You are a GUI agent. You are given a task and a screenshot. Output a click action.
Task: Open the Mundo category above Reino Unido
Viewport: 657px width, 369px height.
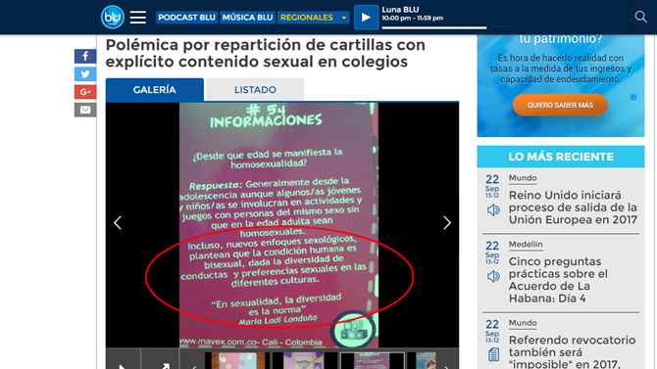pos(523,178)
